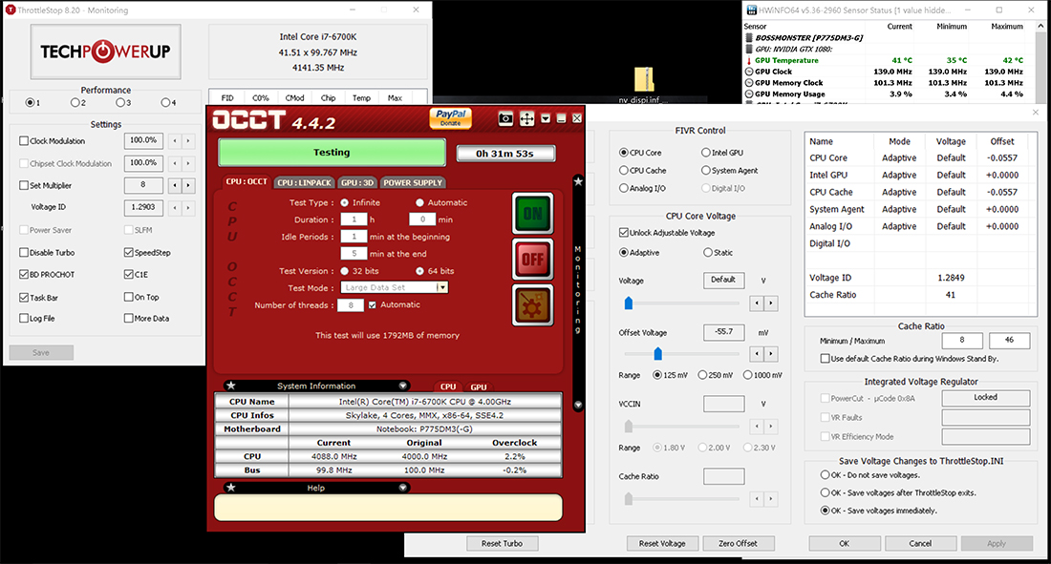Click the HWiNFO64 title bar icon
1051x564 pixels.
coord(751,10)
